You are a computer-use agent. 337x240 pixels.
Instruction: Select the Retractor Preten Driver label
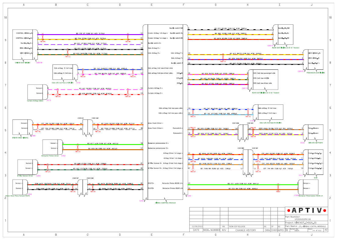coord(50,156)
